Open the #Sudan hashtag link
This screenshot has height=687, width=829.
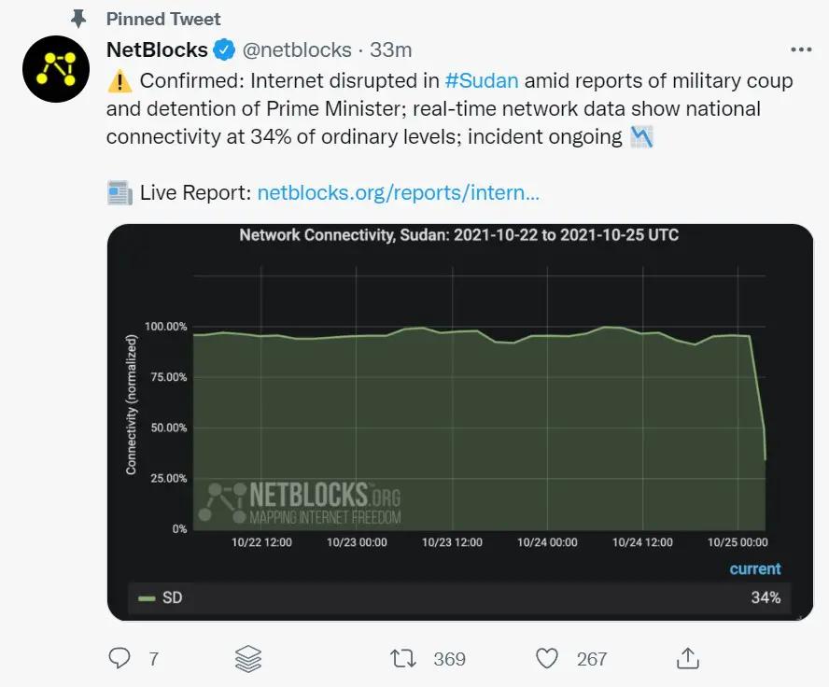482,80
